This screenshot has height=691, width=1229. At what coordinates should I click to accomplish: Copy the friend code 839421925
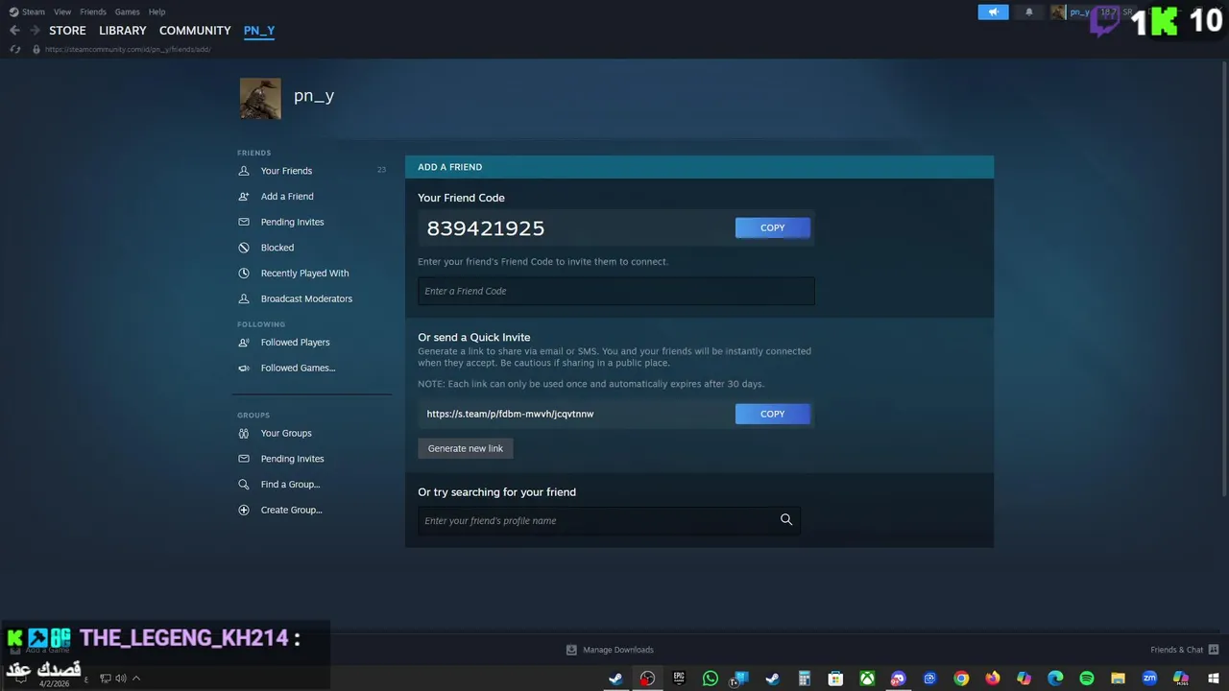point(773,227)
